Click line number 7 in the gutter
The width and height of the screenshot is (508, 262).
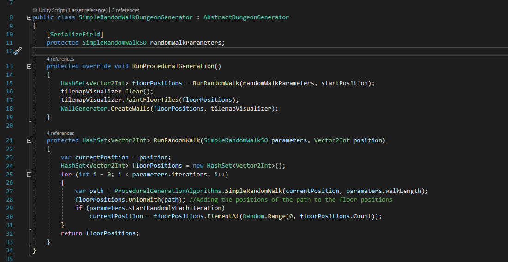[12, 3]
